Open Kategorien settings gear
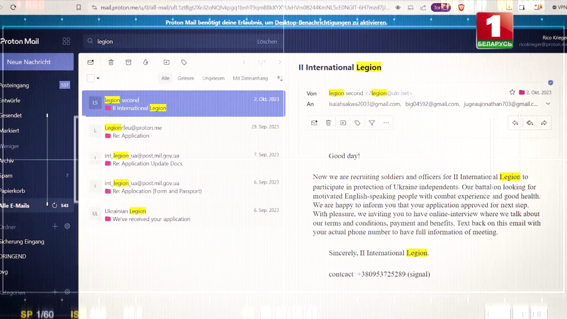Viewport: 567px width, 319px height. [x=67, y=292]
